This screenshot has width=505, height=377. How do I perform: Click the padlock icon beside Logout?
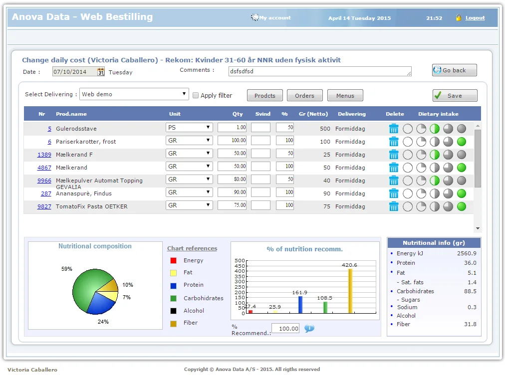click(459, 18)
